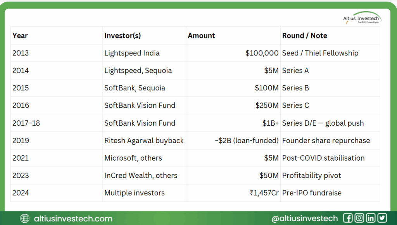Click the Seed / Thiel Fellowship cell
397x225 pixels.
pos(320,53)
